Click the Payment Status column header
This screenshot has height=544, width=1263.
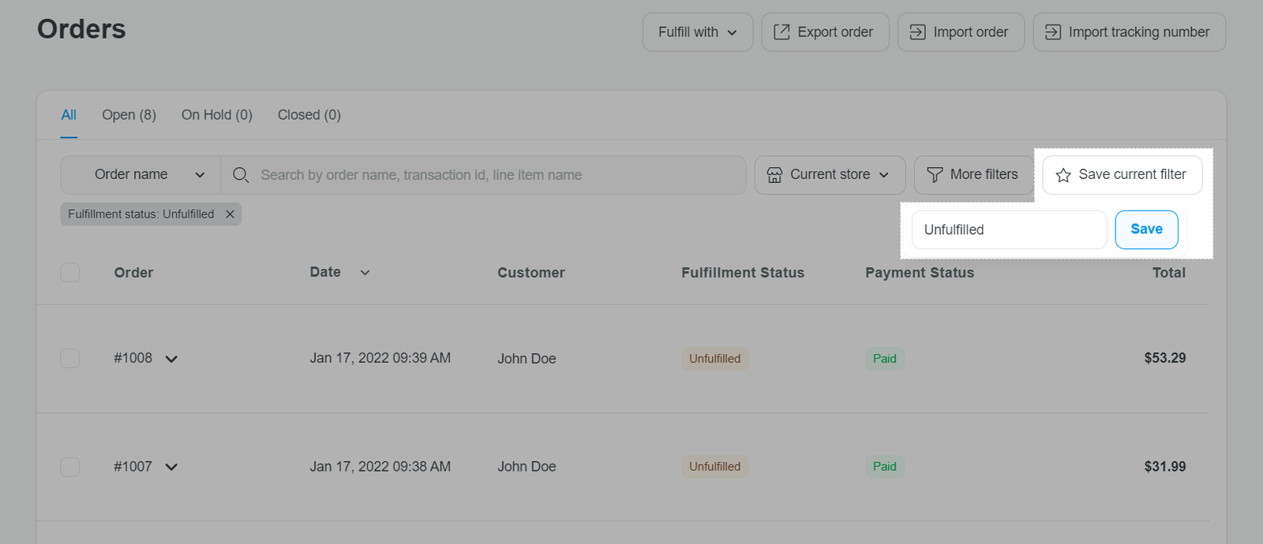pos(920,273)
